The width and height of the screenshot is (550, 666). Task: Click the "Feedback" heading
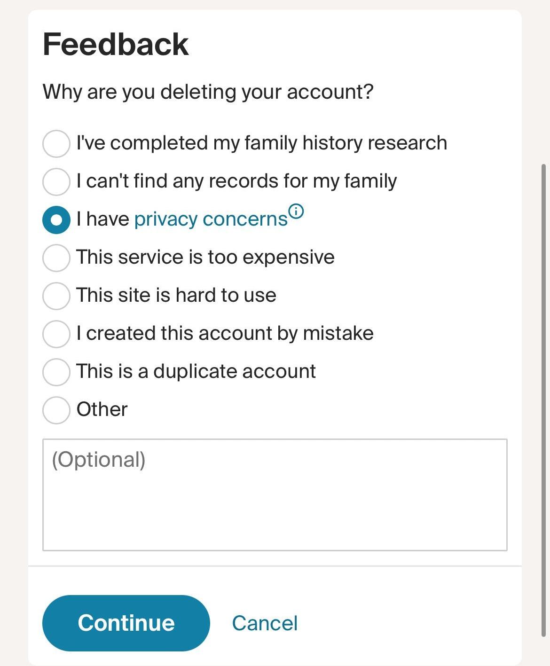pyautogui.click(x=116, y=45)
